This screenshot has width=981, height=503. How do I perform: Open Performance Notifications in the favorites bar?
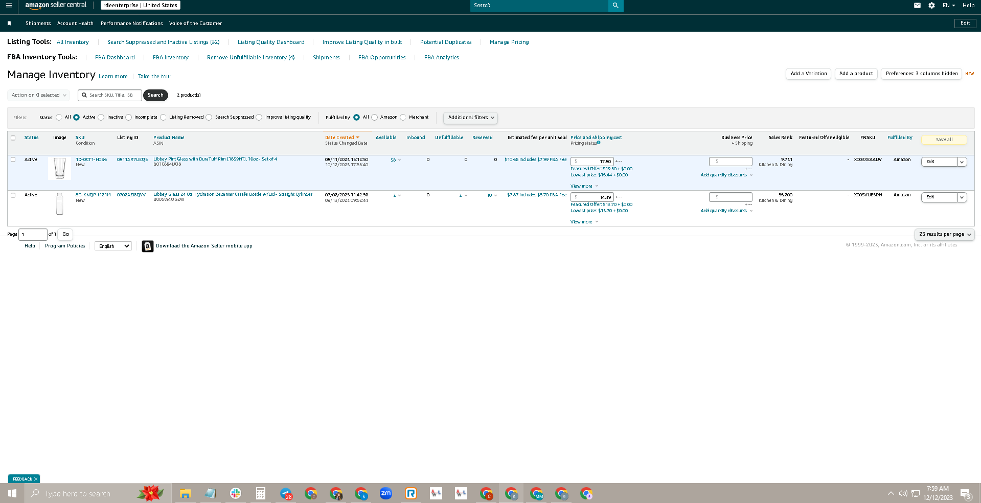click(x=132, y=24)
